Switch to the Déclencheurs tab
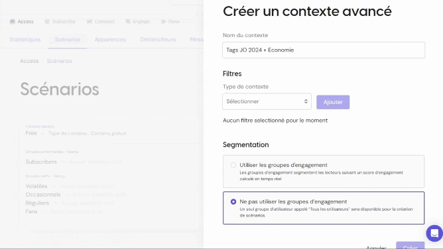This screenshot has height=249, width=443. (158, 40)
